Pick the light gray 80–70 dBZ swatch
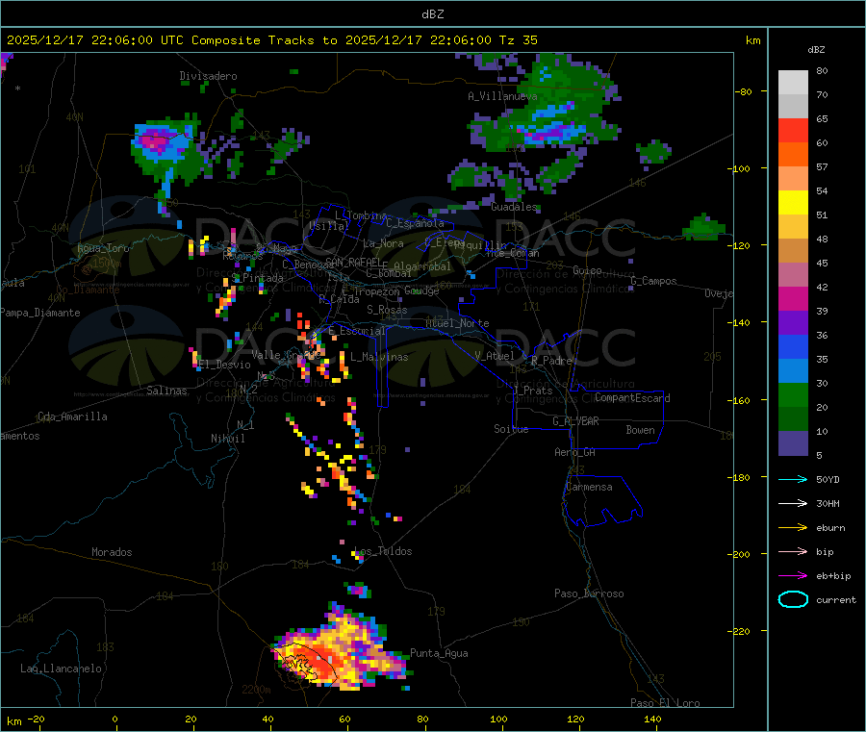 click(793, 83)
